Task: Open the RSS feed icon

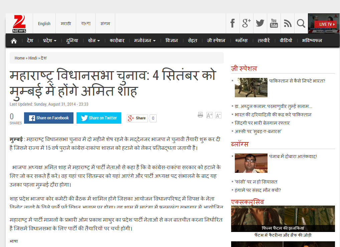Action: (288, 23)
